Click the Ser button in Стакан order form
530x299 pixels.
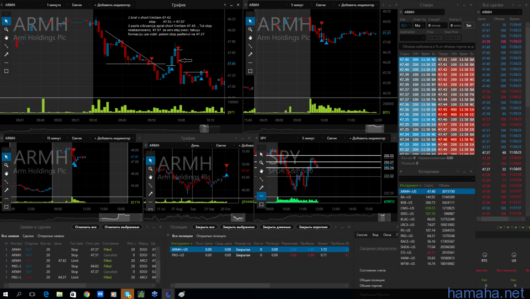(x=469, y=25)
